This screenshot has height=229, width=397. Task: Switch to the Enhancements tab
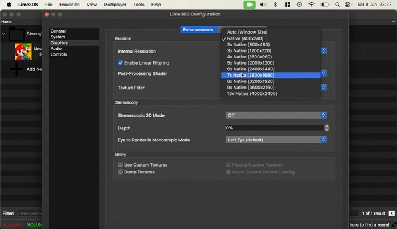pyautogui.click(x=198, y=30)
